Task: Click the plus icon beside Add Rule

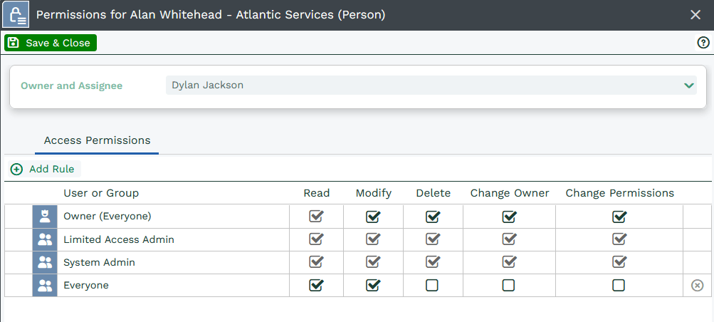Action: (16, 170)
